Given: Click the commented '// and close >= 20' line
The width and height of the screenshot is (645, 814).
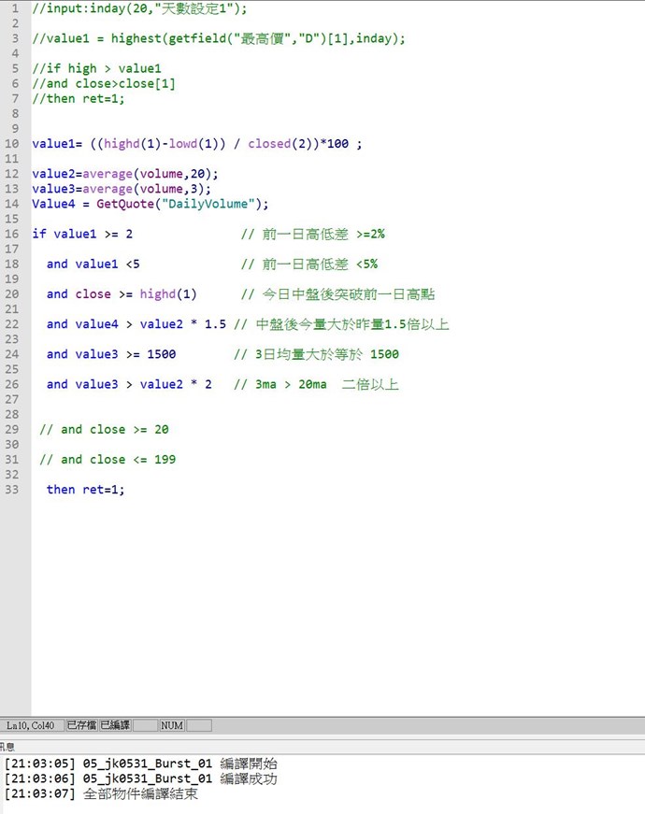Looking at the screenshot, I should pyautogui.click(x=104, y=429).
